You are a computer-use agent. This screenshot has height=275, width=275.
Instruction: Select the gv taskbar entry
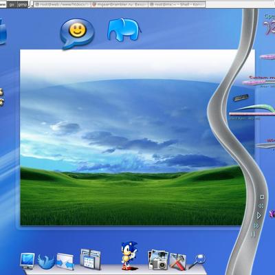(12, 4)
